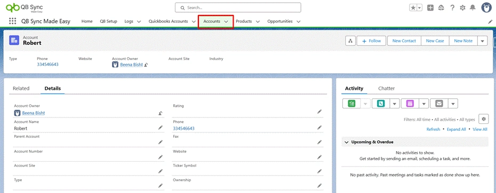
Task: Change owner icon in record highlights
Action: point(146,65)
